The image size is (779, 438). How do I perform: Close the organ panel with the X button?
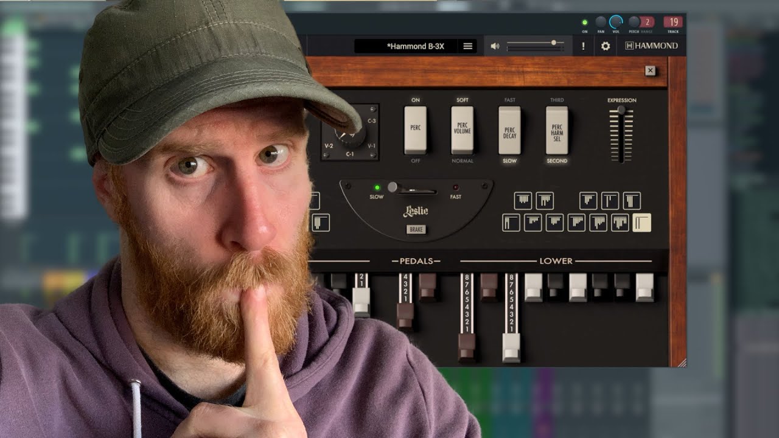tap(650, 71)
